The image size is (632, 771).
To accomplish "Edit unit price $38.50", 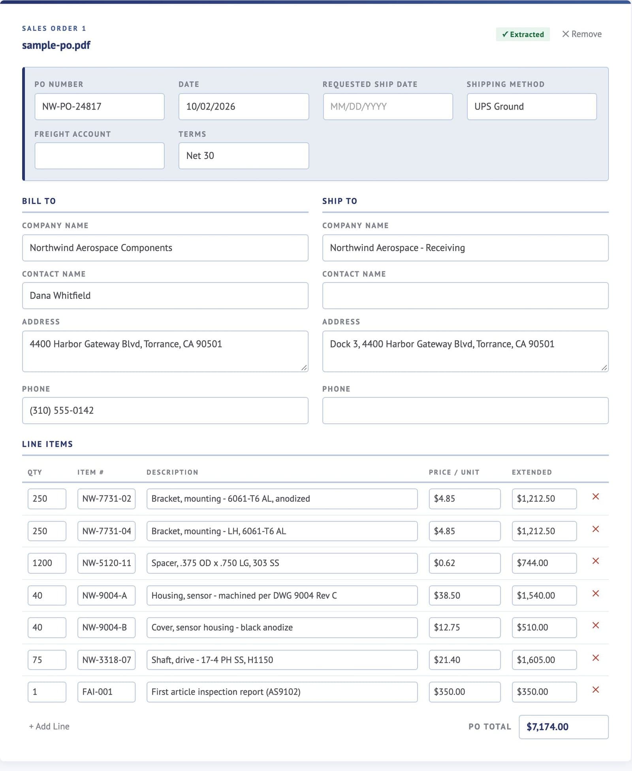I will pos(465,595).
